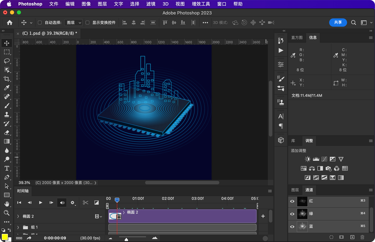Click the 共享 share button
This screenshot has height=242, width=375.
[338, 23]
